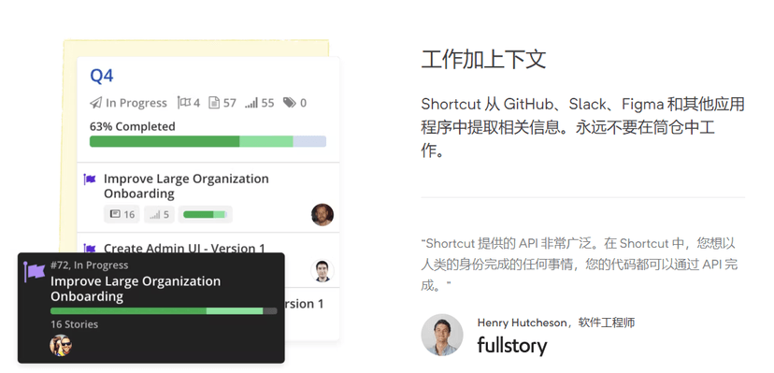The image size is (774, 373).
Task: Click the points bar-chart icon beside 55
Action: (251, 103)
